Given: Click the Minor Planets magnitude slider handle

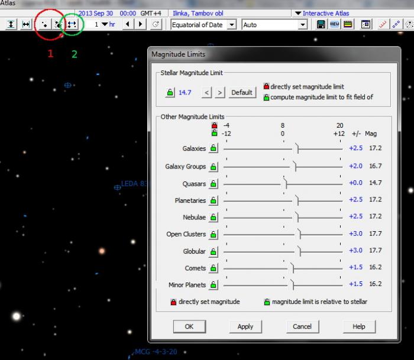Looking at the screenshot, I should (x=292, y=285).
